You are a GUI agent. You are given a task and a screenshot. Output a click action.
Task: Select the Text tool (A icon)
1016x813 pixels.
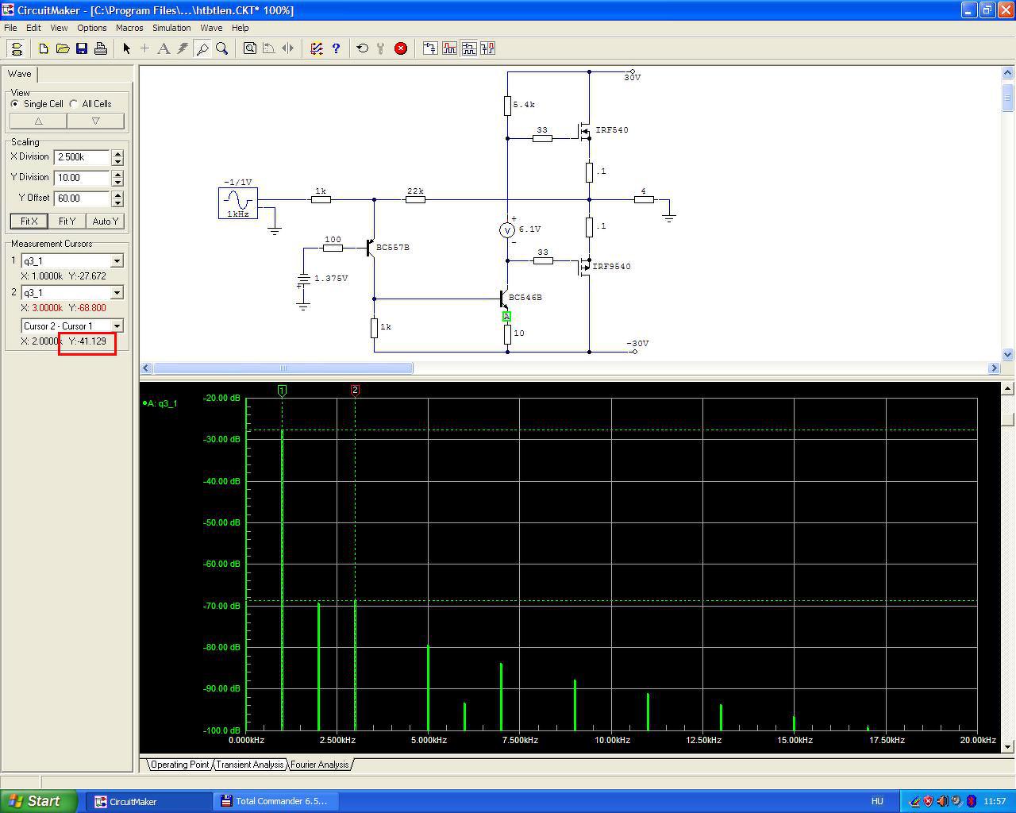[x=164, y=48]
